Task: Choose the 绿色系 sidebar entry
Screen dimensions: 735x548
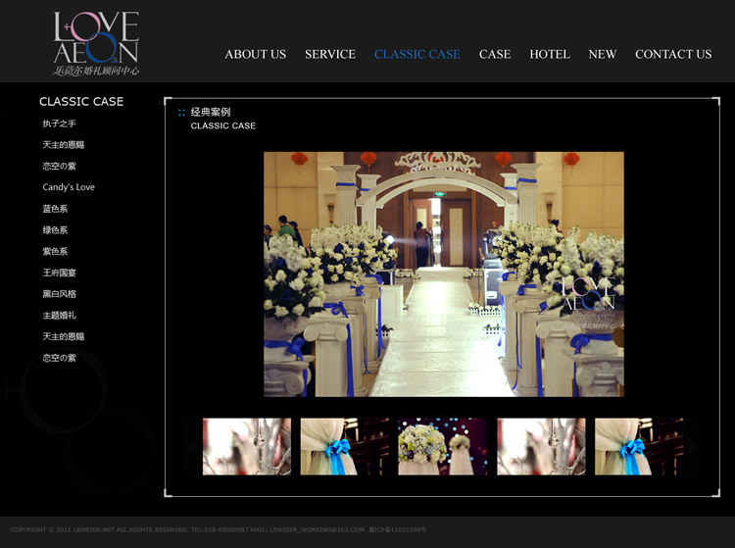Action: pos(55,230)
